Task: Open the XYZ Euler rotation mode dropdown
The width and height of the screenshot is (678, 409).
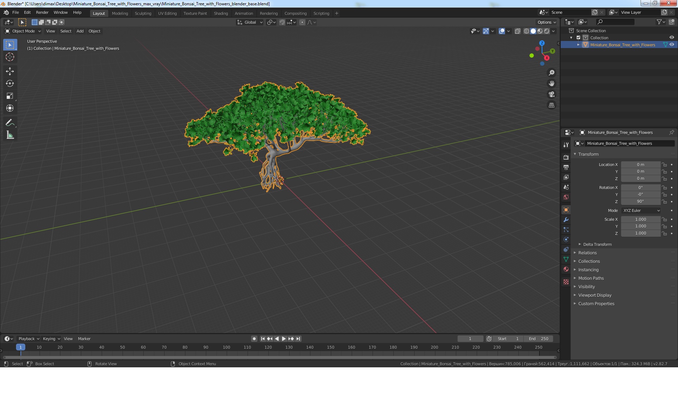Action: click(641, 211)
